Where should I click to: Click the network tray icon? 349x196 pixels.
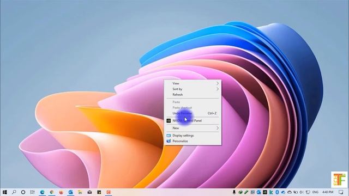(x=308, y=192)
